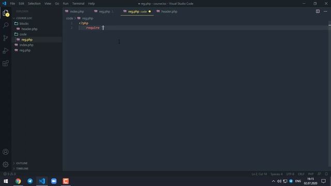Click the Split Editor icon

coord(318,11)
